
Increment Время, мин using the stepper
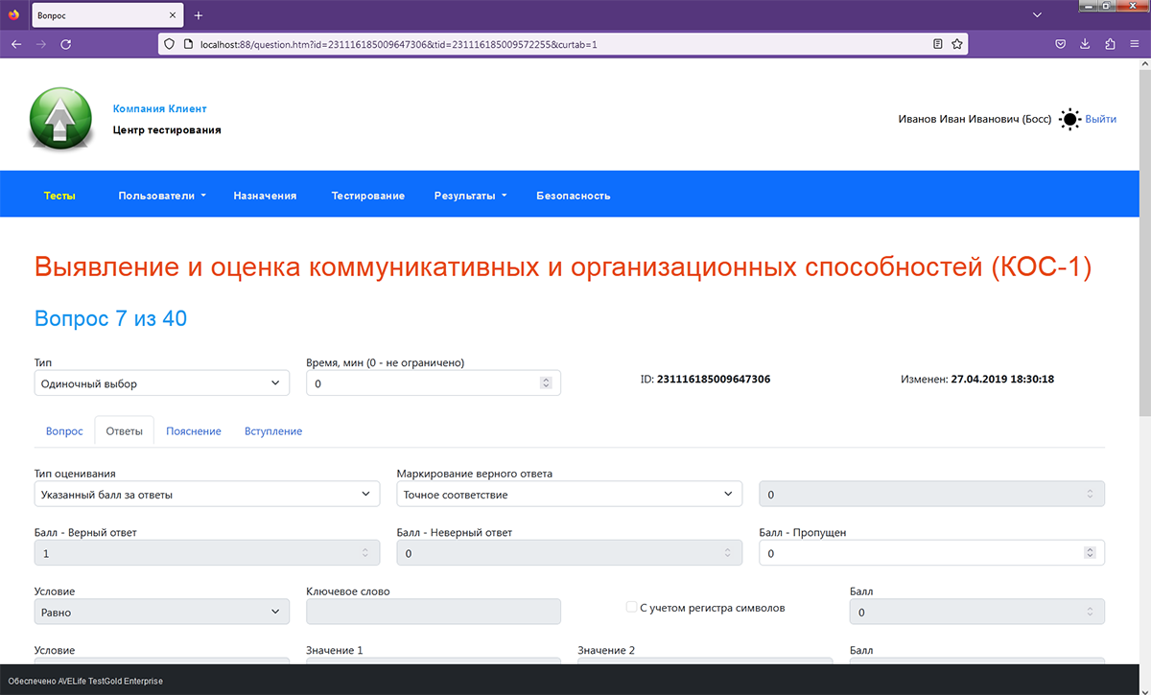point(546,378)
